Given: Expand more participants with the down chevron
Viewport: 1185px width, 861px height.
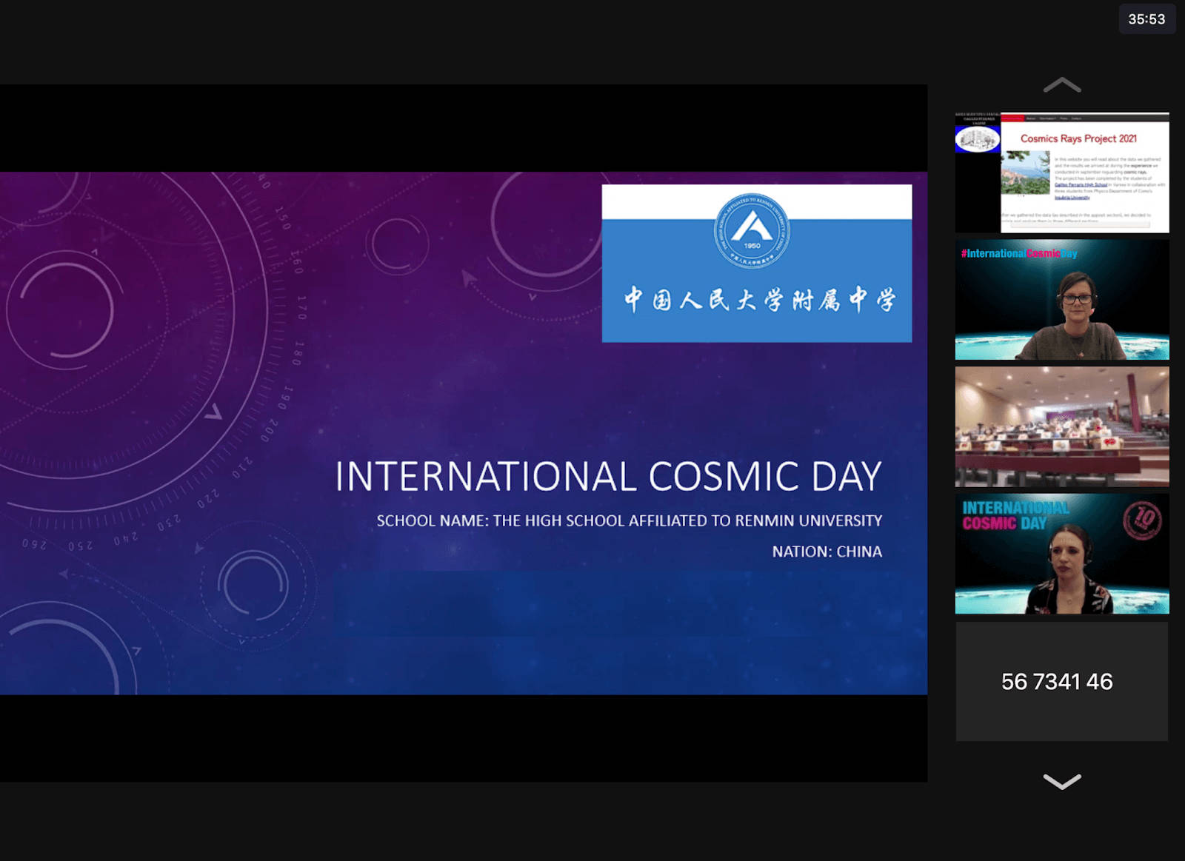Looking at the screenshot, I should [1062, 781].
